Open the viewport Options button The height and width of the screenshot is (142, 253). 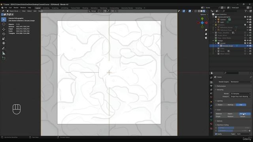point(204,15)
